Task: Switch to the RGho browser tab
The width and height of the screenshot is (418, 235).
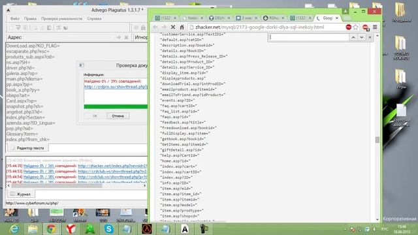Action: click(x=273, y=18)
